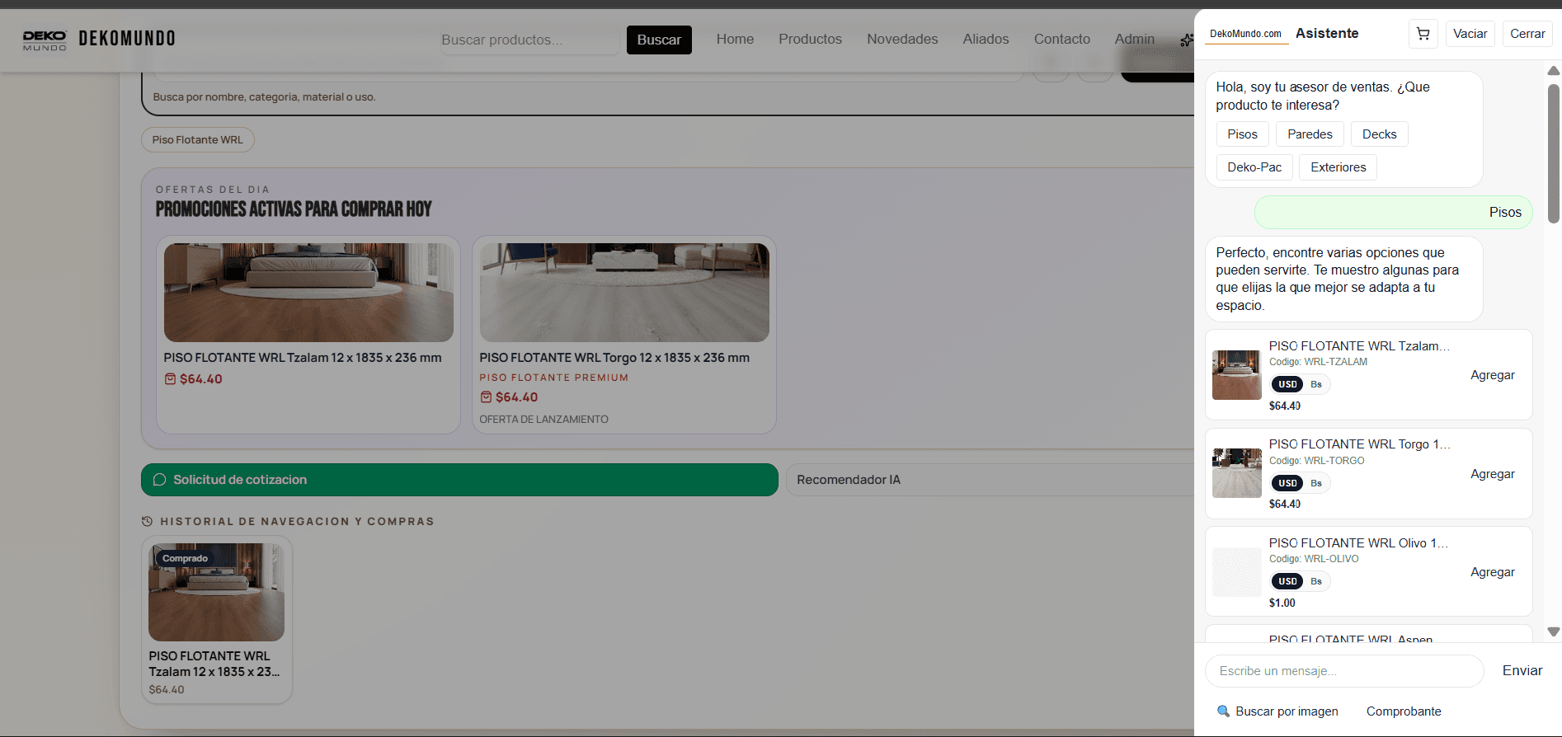Click the Codigo: WRL-OLIVO text
The height and width of the screenshot is (737, 1562).
1314,559
